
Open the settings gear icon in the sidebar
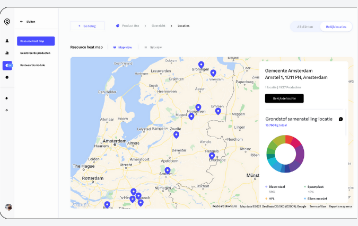click(6, 110)
